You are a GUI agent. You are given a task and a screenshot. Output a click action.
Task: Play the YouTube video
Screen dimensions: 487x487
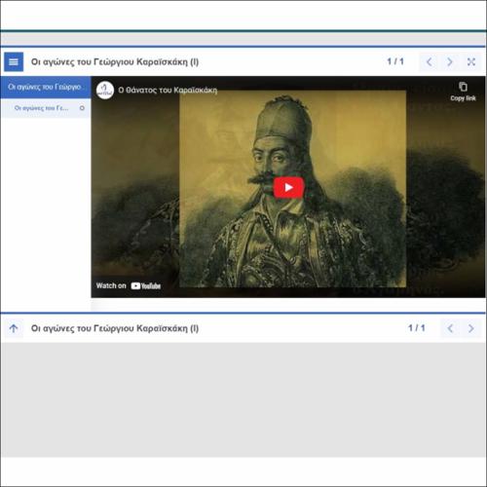(288, 187)
